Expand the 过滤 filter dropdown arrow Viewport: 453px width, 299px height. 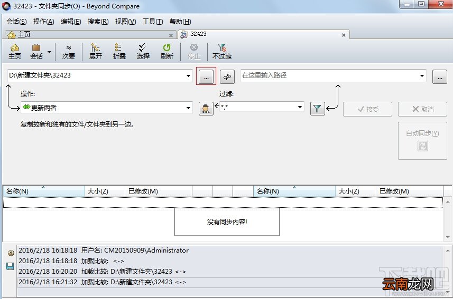click(x=300, y=107)
